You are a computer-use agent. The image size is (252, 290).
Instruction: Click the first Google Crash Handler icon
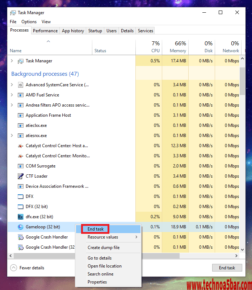(21, 237)
